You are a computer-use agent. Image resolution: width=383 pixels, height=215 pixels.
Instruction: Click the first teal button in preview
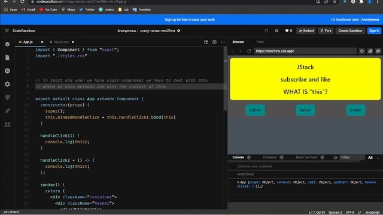click(255, 110)
